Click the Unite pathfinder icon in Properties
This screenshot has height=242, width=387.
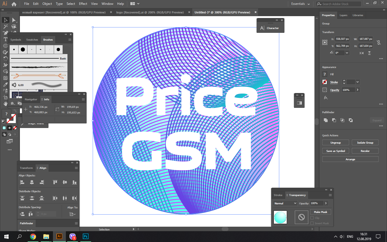tap(326, 120)
